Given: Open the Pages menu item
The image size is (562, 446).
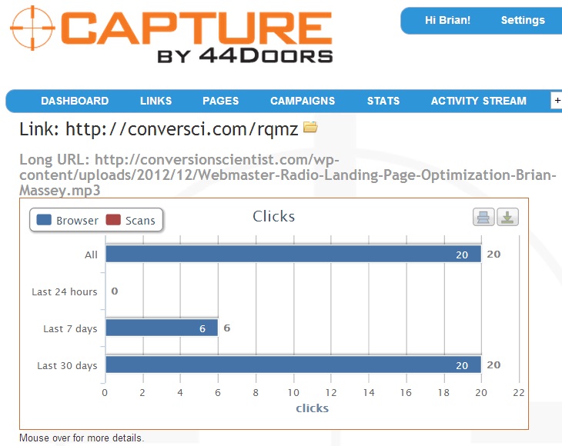Looking at the screenshot, I should [220, 101].
